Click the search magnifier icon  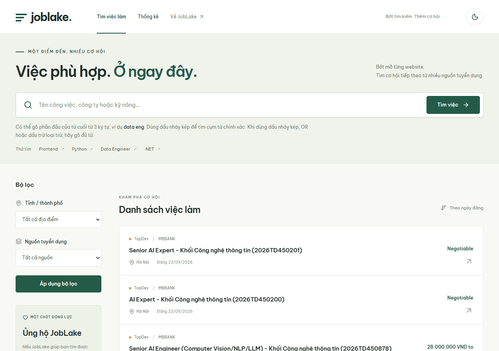(28, 105)
